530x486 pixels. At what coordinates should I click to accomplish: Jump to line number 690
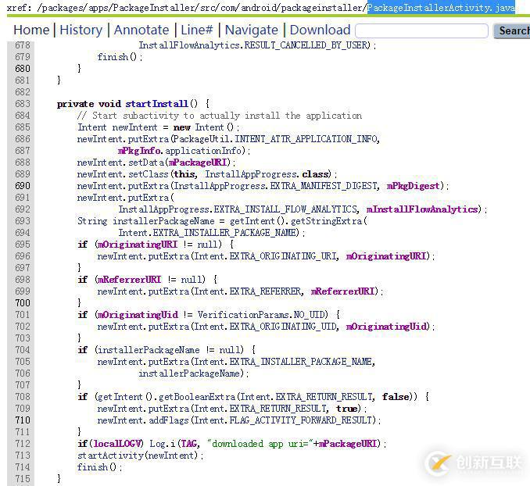pos(23,186)
